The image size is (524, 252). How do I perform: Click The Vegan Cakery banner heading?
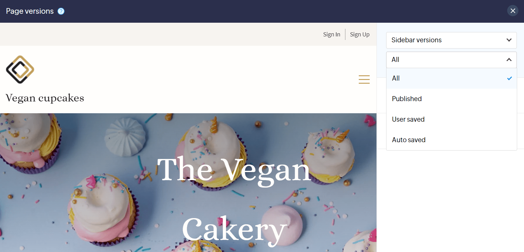[x=234, y=199]
